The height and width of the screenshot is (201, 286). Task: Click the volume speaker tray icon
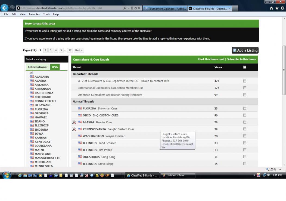pyautogui.click(x=268, y=175)
